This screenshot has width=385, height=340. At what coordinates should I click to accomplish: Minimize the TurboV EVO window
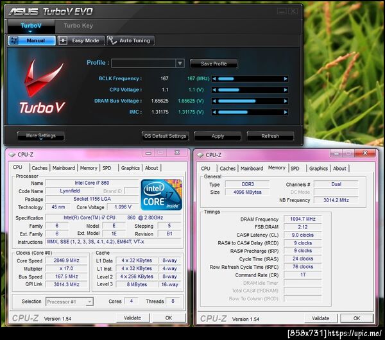282,11
